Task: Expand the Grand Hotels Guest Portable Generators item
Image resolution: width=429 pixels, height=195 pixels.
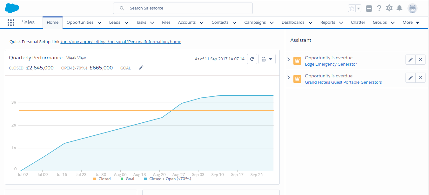Action: click(289, 77)
